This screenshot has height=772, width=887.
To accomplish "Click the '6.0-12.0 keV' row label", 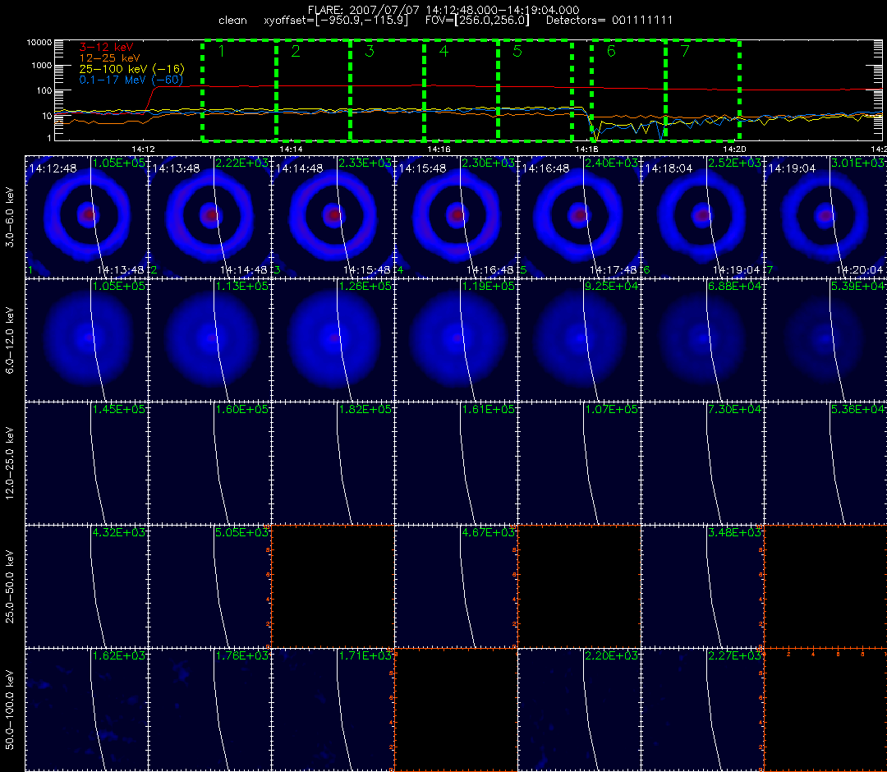I will point(10,341).
